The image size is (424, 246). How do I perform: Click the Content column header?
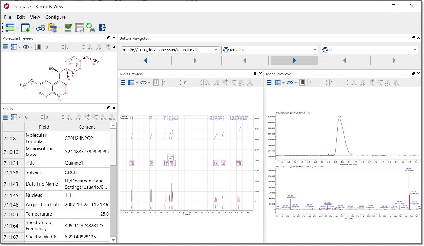pyautogui.click(x=87, y=127)
